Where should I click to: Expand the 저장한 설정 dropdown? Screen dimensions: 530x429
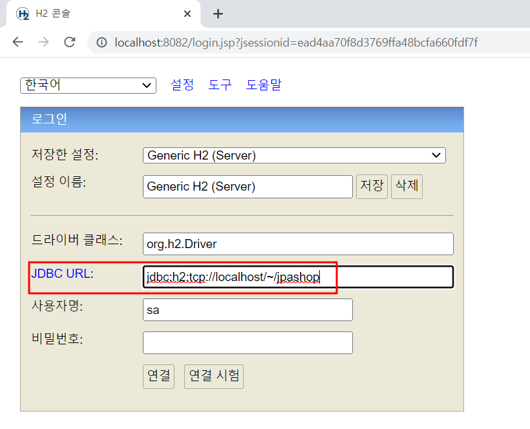point(294,156)
